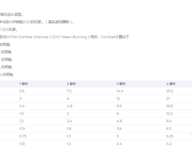Click 4.8 in the 3 额外 column
Screen dimensions: 192x147
[119, 121]
